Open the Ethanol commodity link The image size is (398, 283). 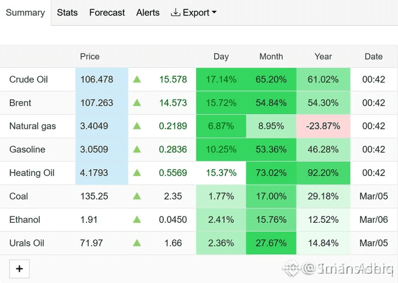coord(25,220)
